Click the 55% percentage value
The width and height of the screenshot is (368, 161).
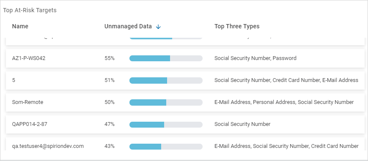point(110,58)
